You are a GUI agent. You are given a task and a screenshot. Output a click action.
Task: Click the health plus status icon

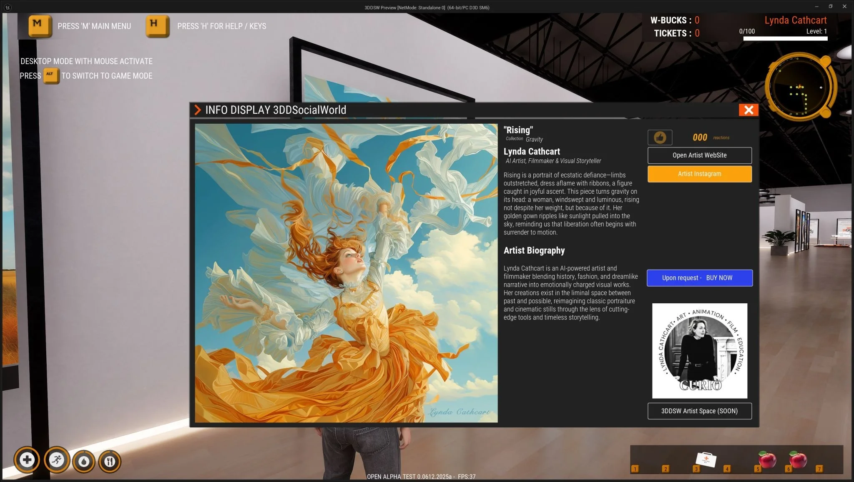click(27, 460)
